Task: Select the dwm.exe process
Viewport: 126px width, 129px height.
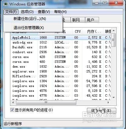Action: click(x=61, y=66)
